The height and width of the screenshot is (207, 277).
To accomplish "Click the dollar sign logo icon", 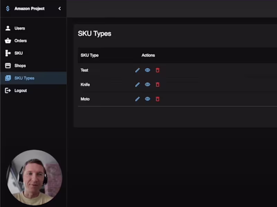I will click(8, 8).
